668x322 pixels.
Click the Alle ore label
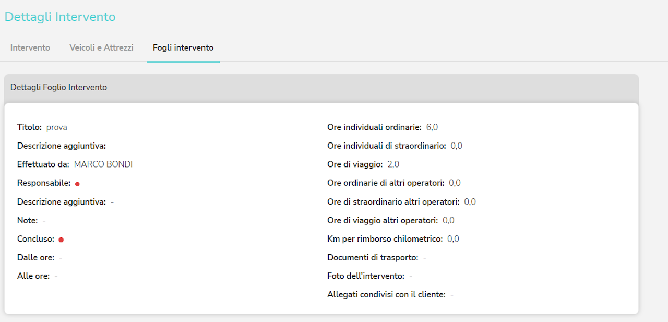tap(33, 276)
